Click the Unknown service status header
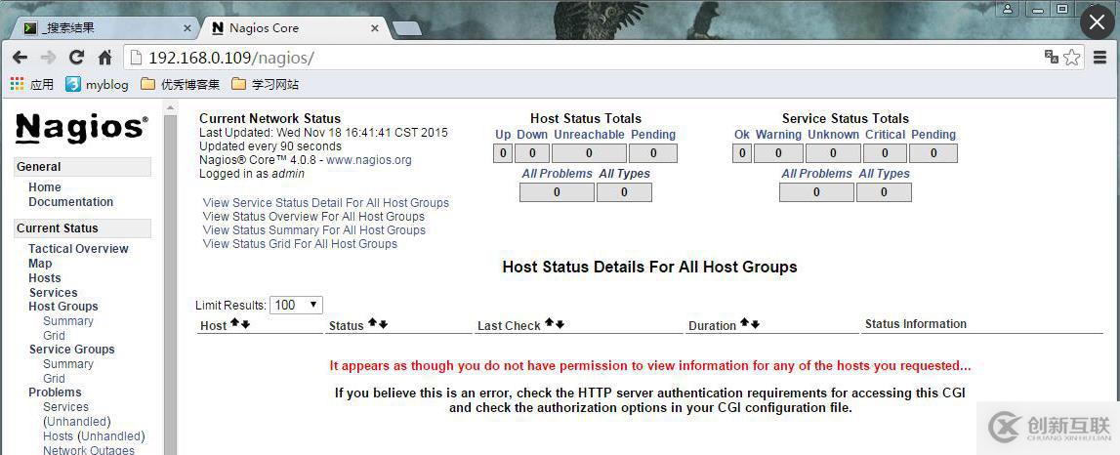Image resolution: width=1120 pixels, height=455 pixels. pyautogui.click(x=834, y=135)
